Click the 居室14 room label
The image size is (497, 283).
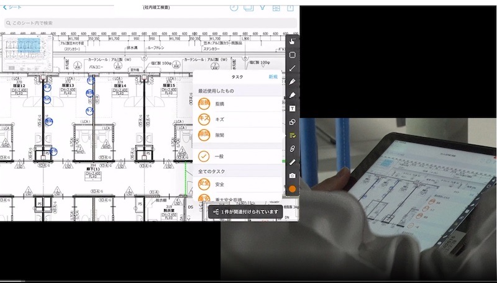[120, 86]
